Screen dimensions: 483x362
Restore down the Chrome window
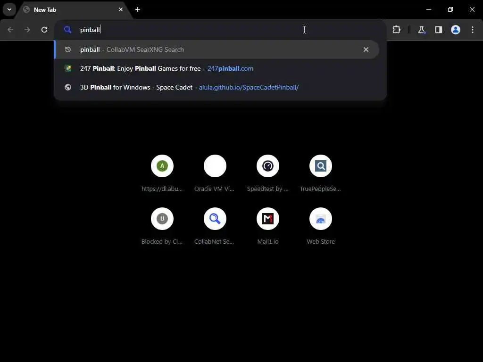(x=450, y=9)
